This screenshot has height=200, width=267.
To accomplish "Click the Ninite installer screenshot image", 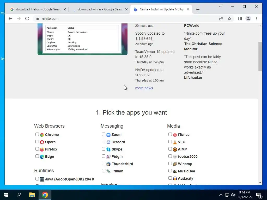I will click(82, 39).
